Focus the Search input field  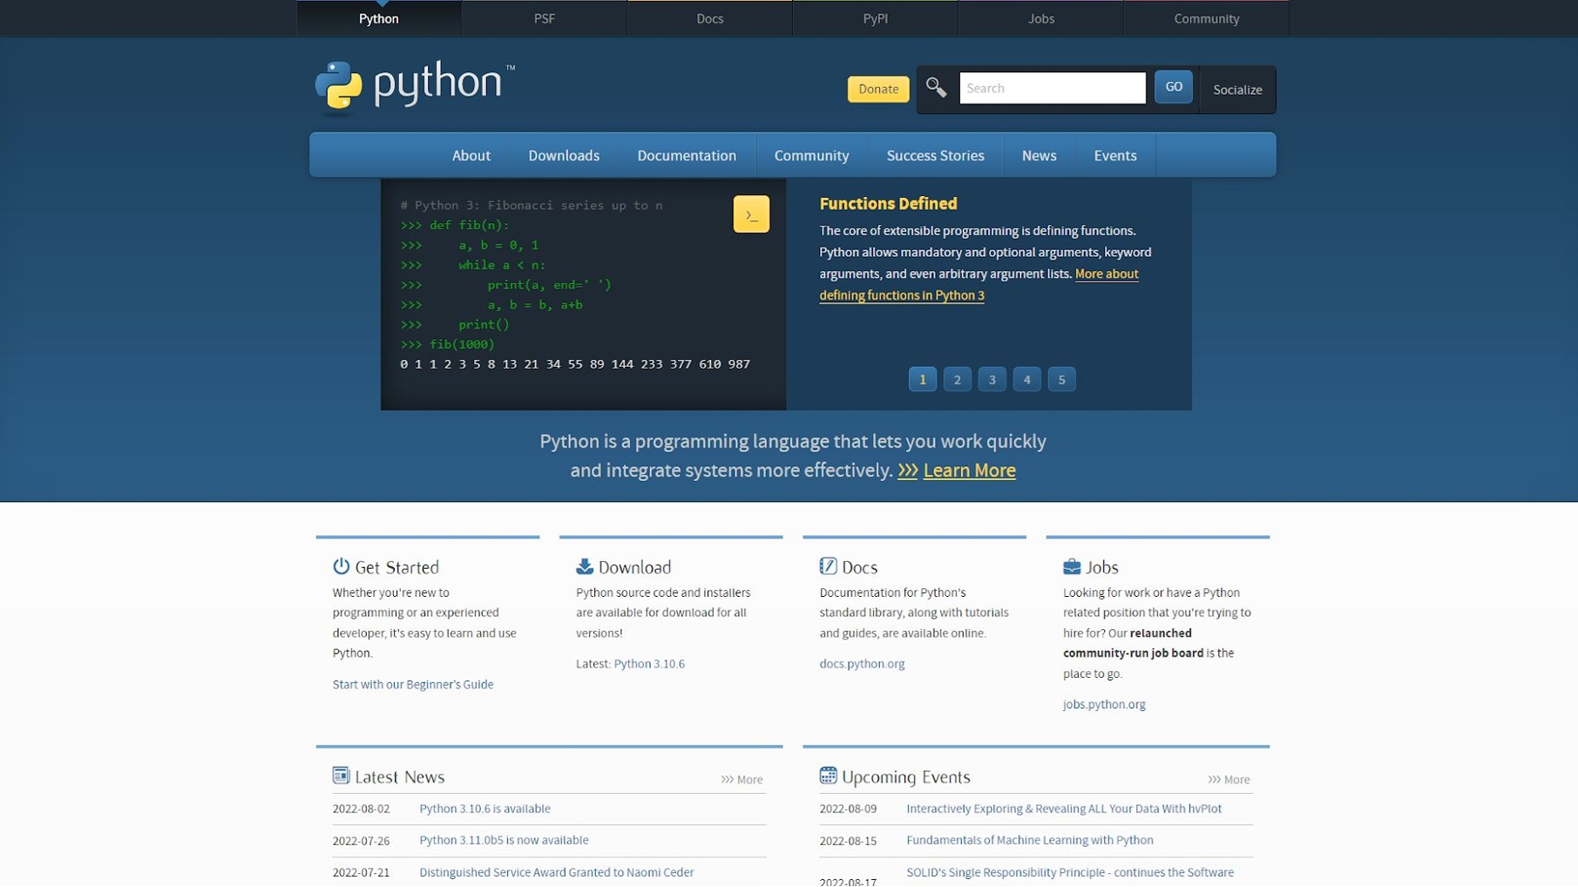click(x=1053, y=88)
